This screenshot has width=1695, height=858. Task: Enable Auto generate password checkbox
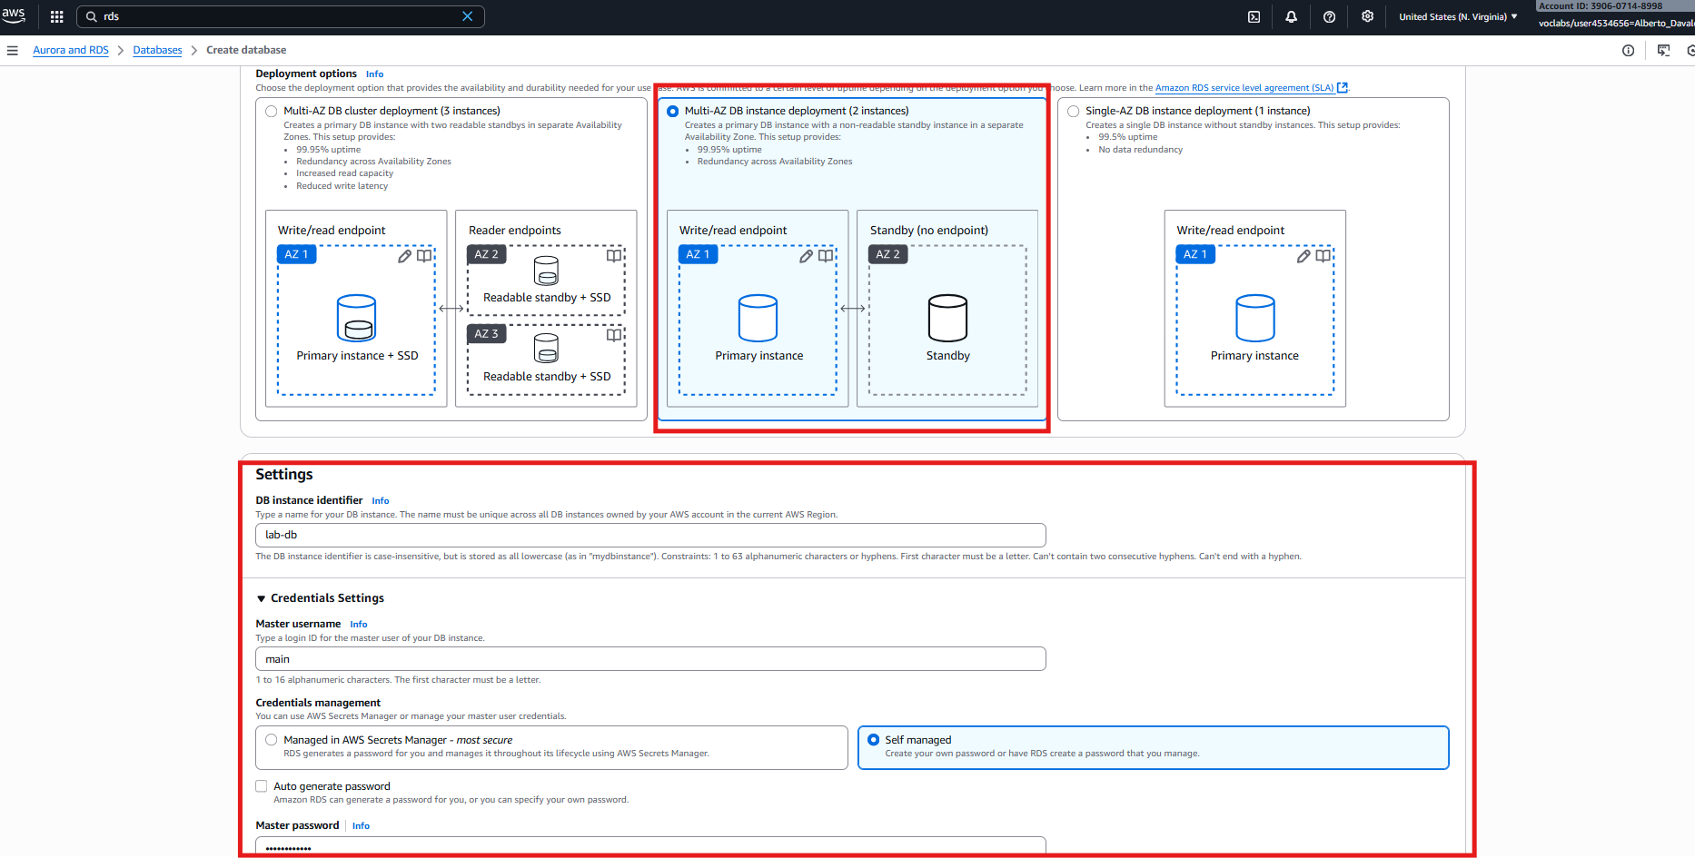click(262, 786)
